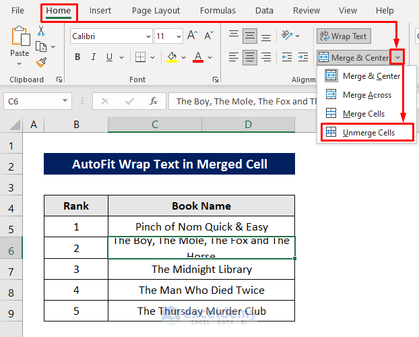Toggle Underline formatting
This screenshot has height=337, width=419.
tap(109, 57)
